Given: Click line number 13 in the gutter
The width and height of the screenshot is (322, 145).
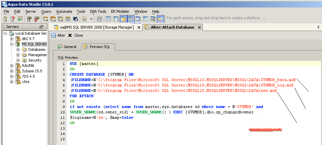Looking at the screenshot, I should click(63, 128).
